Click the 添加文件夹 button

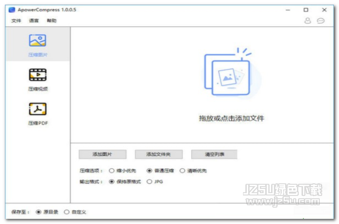tap(159, 154)
